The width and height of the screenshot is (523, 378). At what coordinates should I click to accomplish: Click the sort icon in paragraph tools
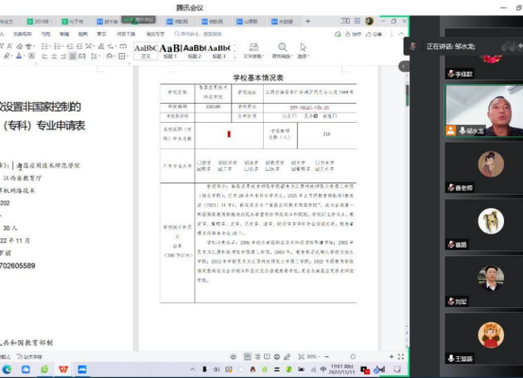[x=101, y=46]
